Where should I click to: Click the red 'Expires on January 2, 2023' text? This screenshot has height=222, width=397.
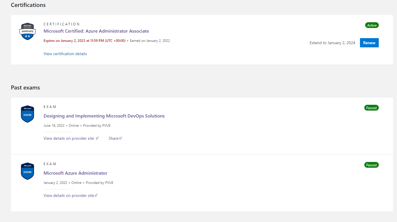click(x=84, y=41)
